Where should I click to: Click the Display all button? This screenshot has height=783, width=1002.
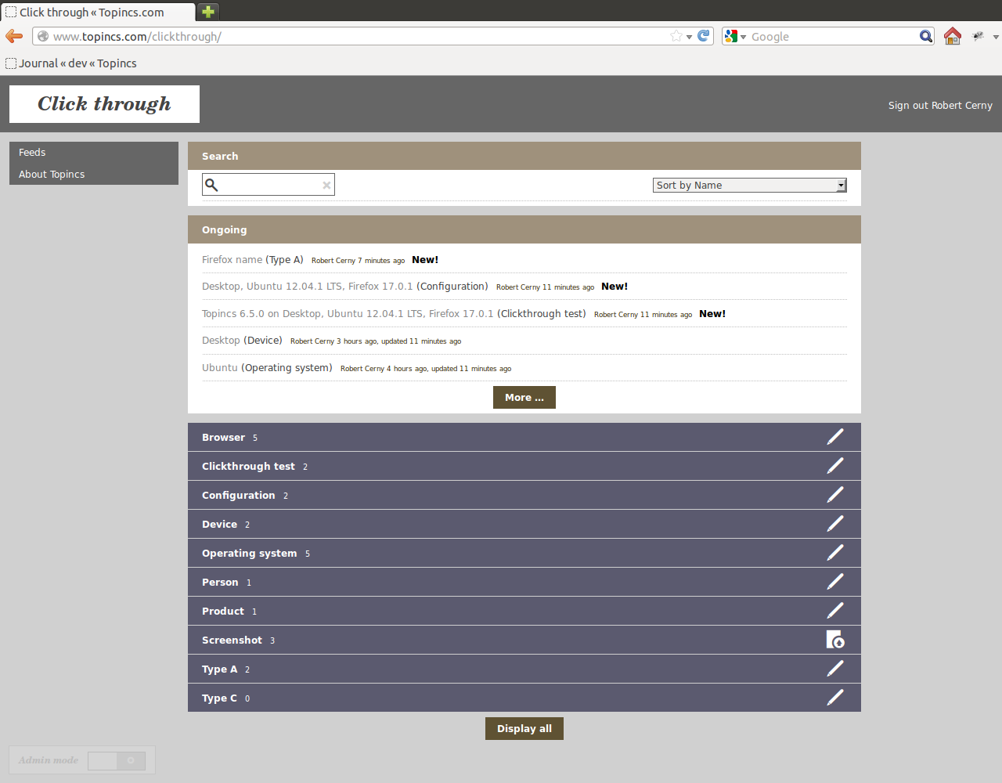click(x=524, y=729)
